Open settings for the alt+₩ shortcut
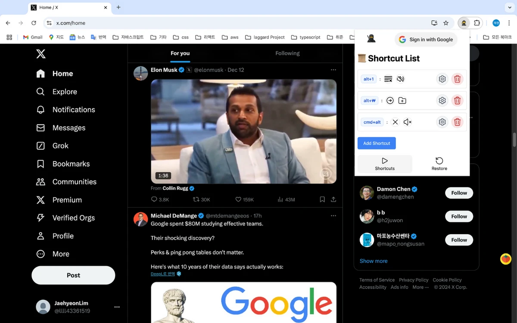 442,100
